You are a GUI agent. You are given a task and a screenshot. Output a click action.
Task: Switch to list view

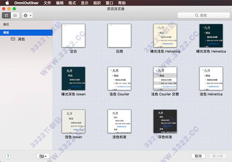click(15, 15)
